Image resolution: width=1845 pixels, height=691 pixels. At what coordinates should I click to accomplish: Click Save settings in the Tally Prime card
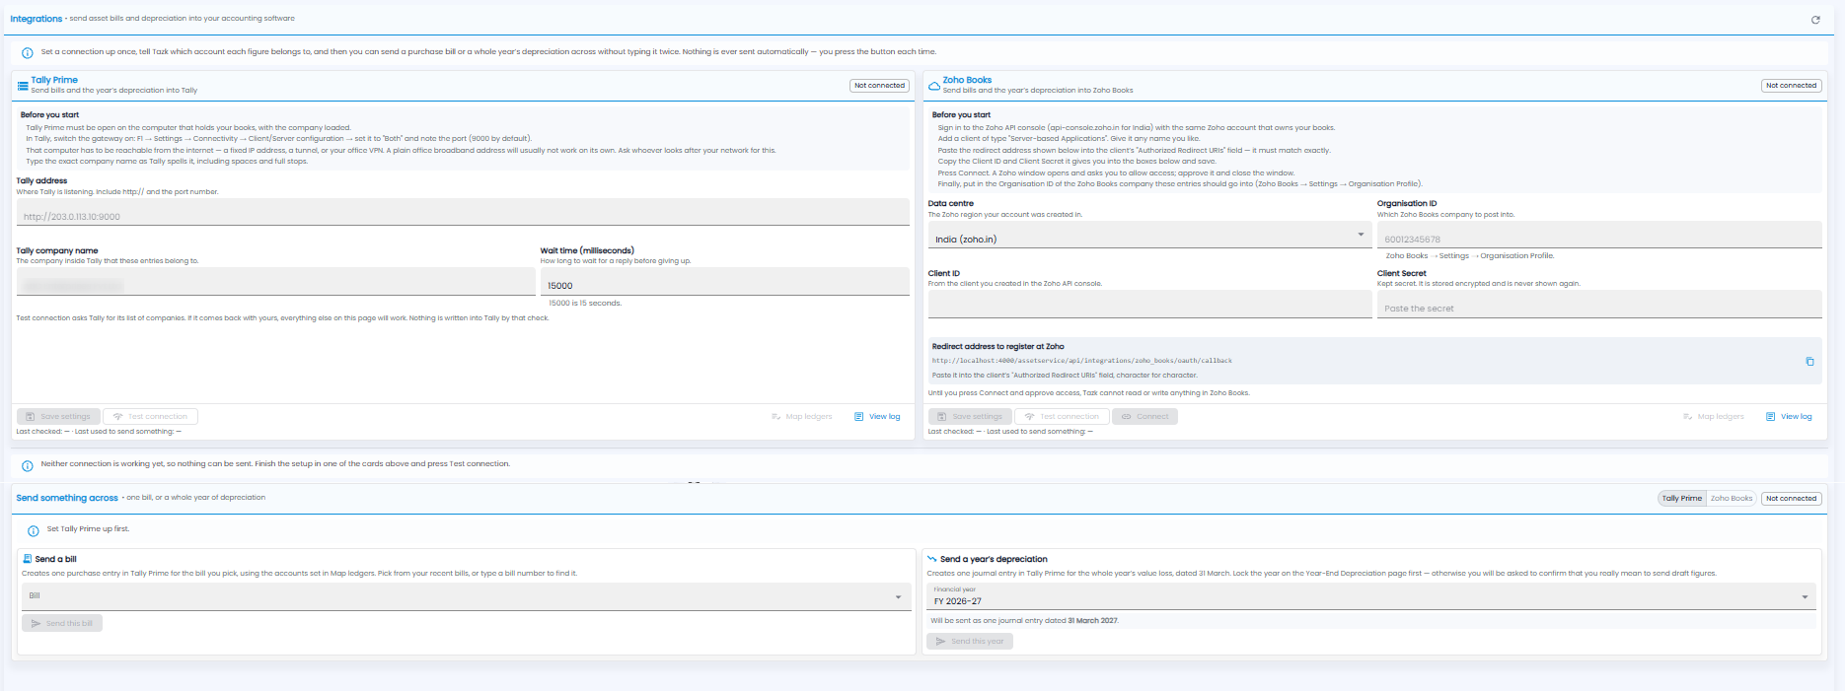[58, 417]
